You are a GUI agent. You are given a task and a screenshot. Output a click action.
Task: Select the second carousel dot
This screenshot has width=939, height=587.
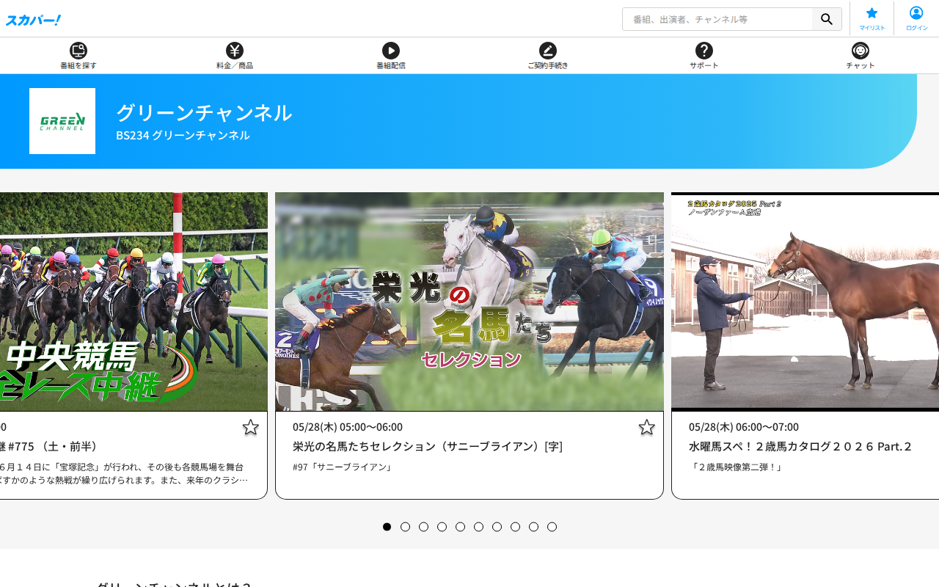point(406,527)
